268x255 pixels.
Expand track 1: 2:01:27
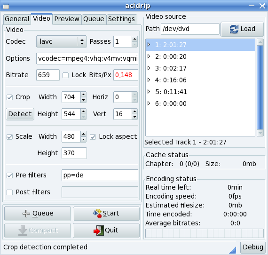tap(149, 45)
